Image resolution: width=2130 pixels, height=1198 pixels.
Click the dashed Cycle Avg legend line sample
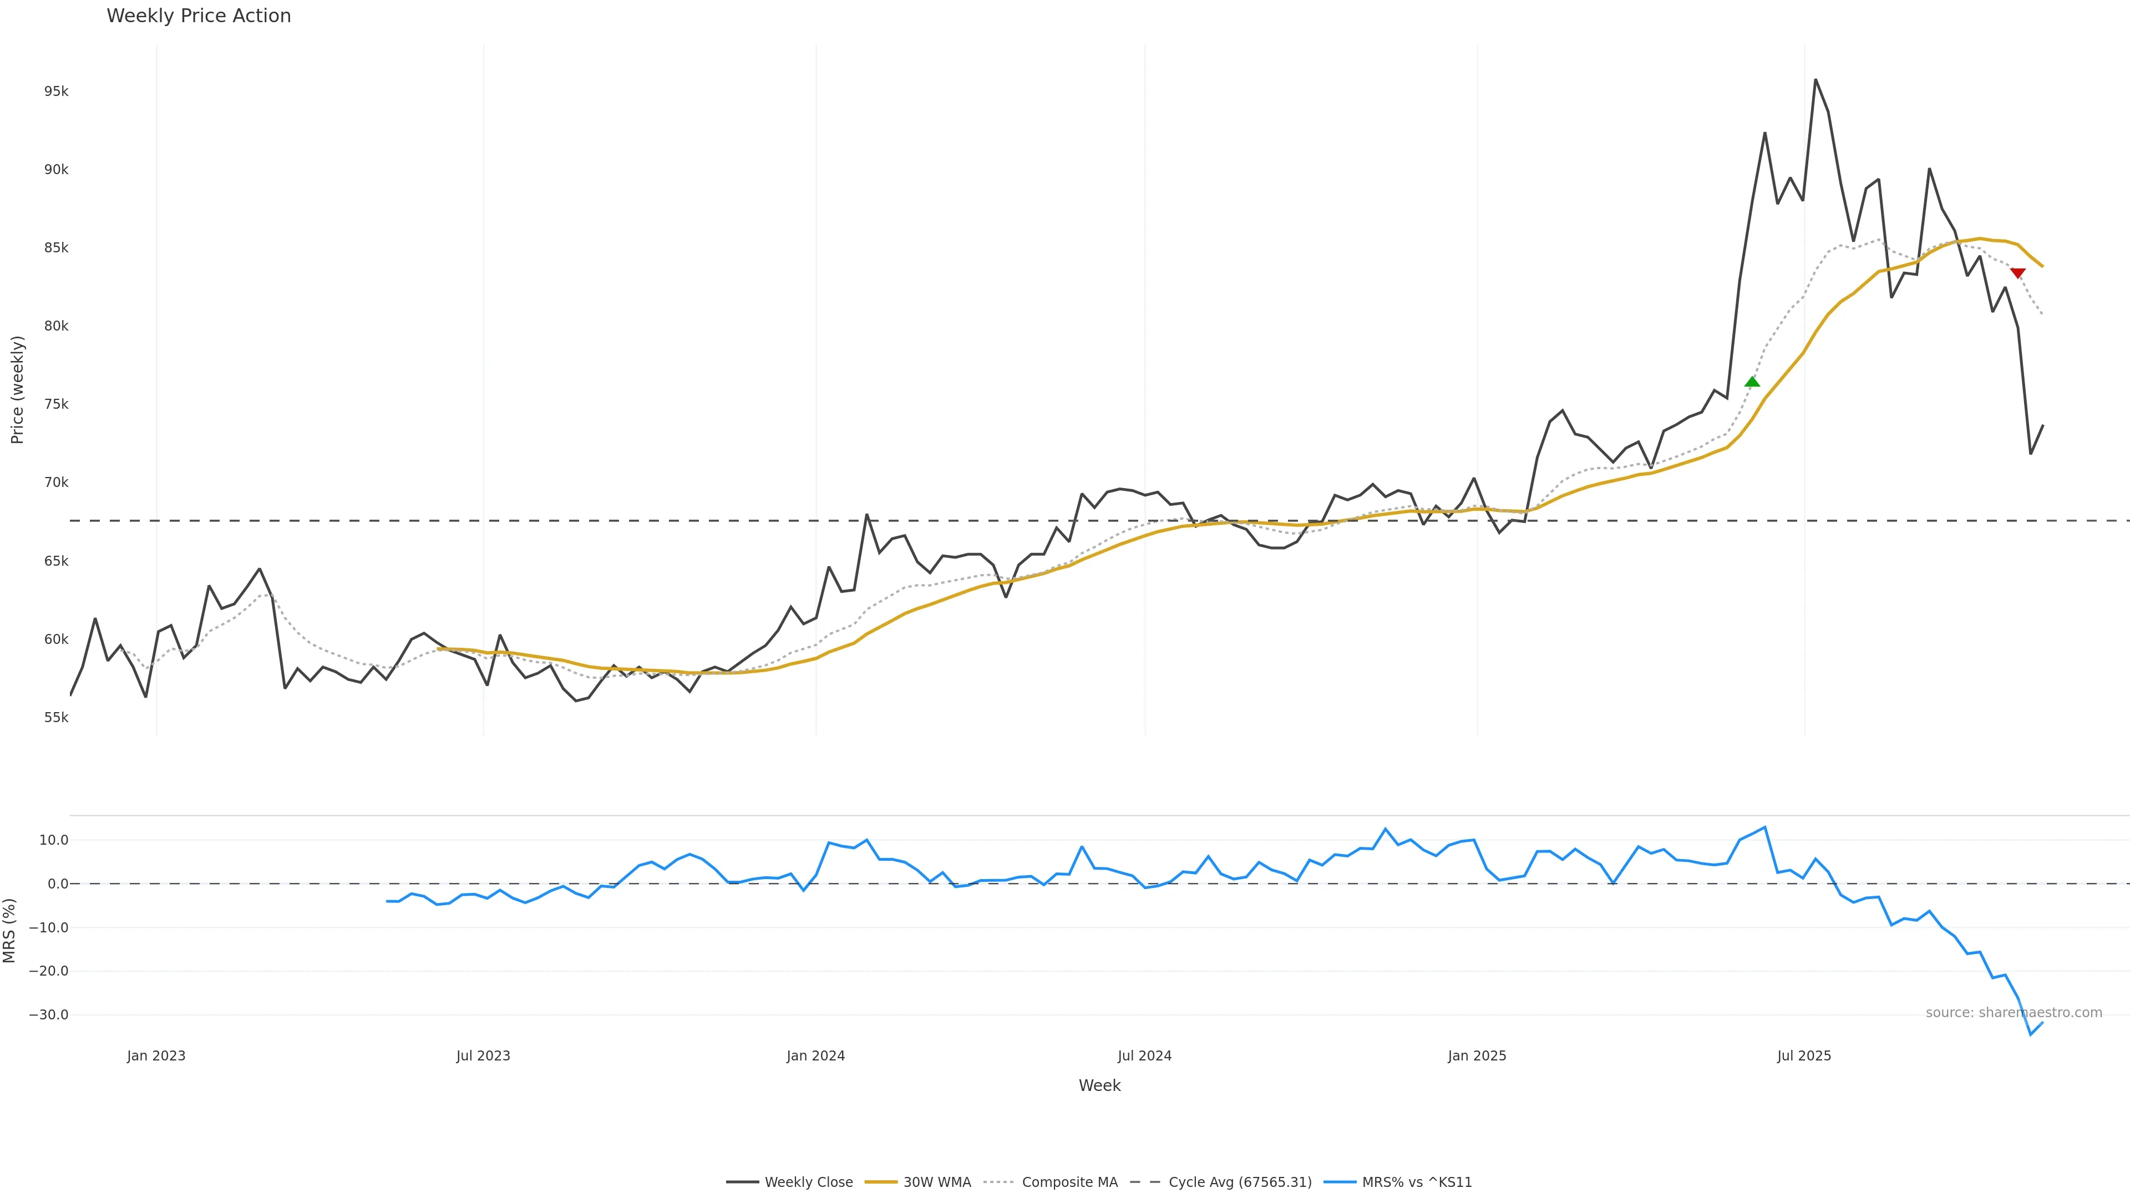(1145, 1182)
